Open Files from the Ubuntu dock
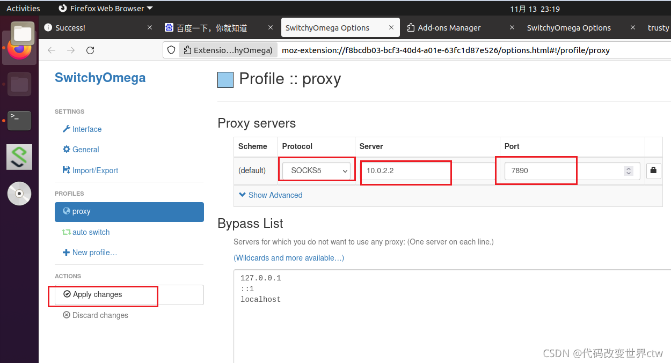Image resolution: width=671 pixels, height=363 pixels. [23, 33]
